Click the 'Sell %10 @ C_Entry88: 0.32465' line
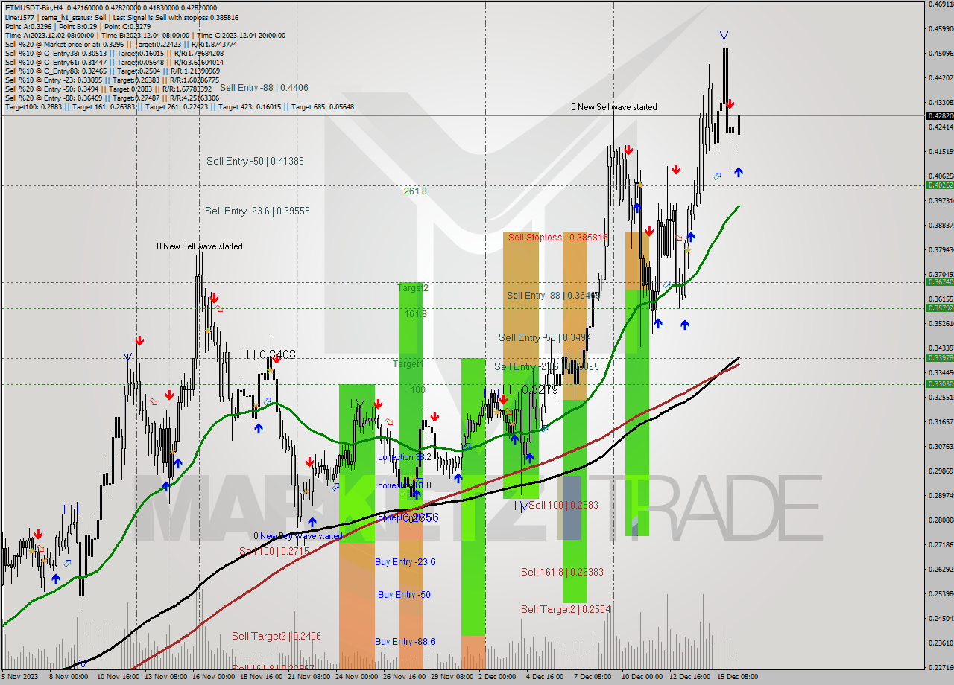954x685 pixels. pyautogui.click(x=112, y=71)
